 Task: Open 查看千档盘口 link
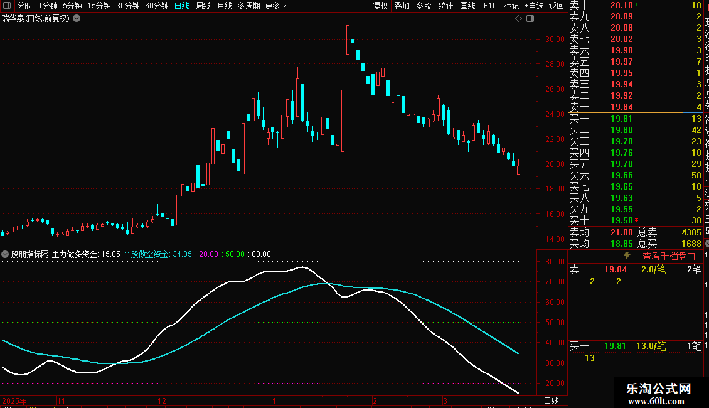(x=669, y=257)
